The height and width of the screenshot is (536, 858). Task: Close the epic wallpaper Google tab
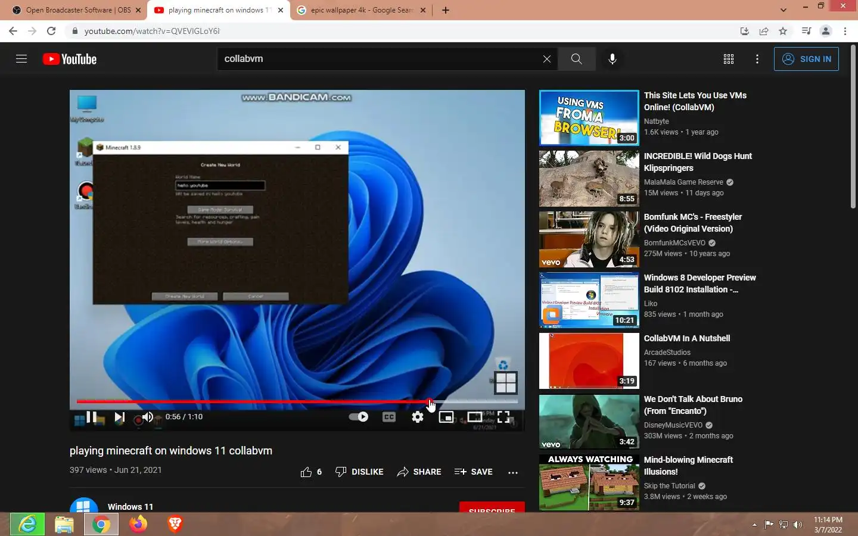click(x=423, y=10)
